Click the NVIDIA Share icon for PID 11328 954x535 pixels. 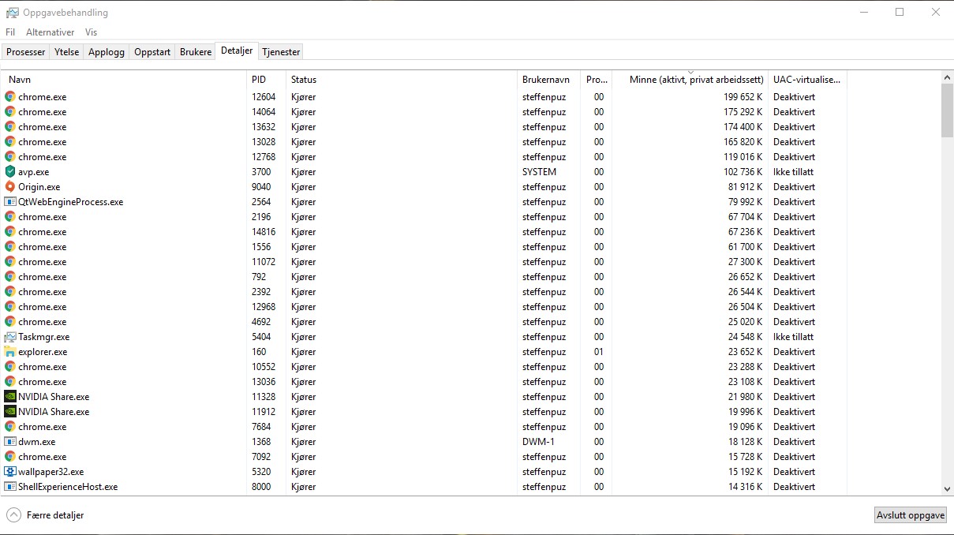coord(10,396)
